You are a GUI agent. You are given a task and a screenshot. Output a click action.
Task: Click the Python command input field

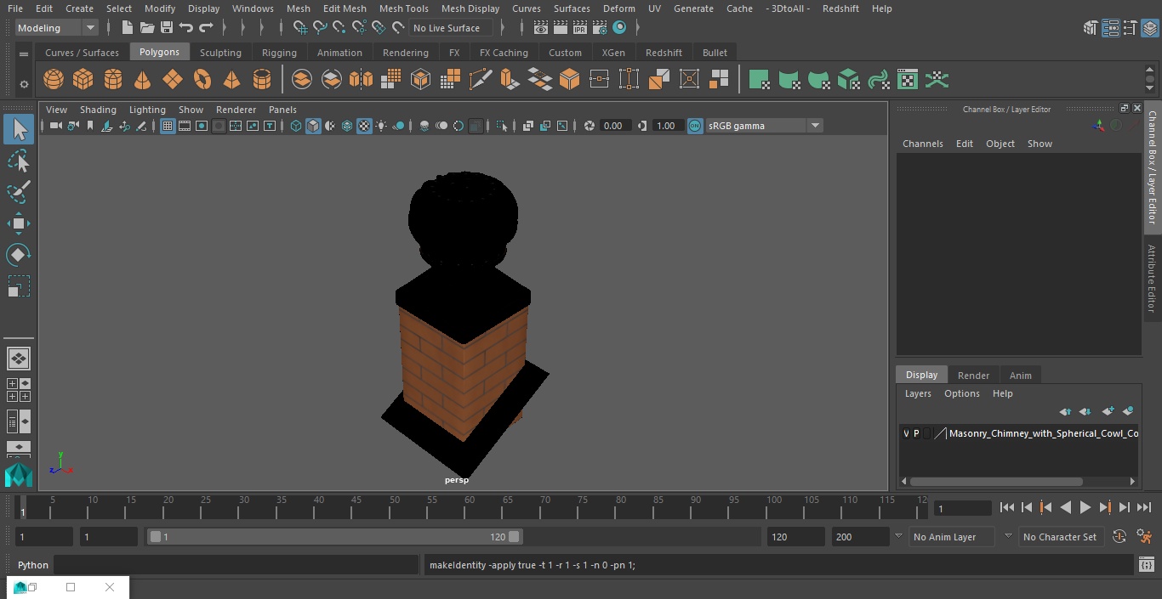237,565
